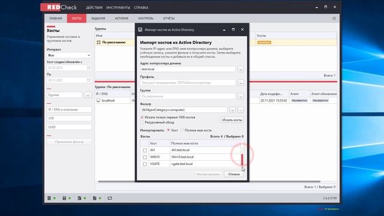Click the 'Win10.test.local' cell

205,157
